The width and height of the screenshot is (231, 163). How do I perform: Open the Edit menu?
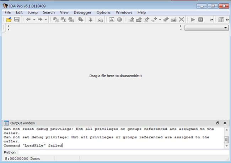pos(19,12)
